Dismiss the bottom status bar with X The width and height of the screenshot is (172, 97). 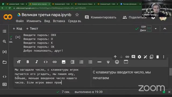tap(169, 92)
